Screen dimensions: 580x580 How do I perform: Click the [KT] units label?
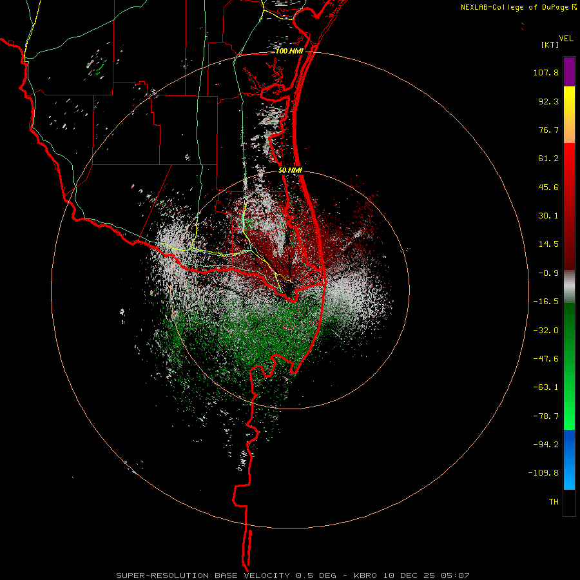(550, 44)
